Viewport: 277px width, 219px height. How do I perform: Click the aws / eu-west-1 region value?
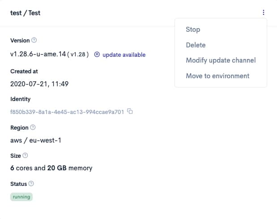click(x=35, y=140)
